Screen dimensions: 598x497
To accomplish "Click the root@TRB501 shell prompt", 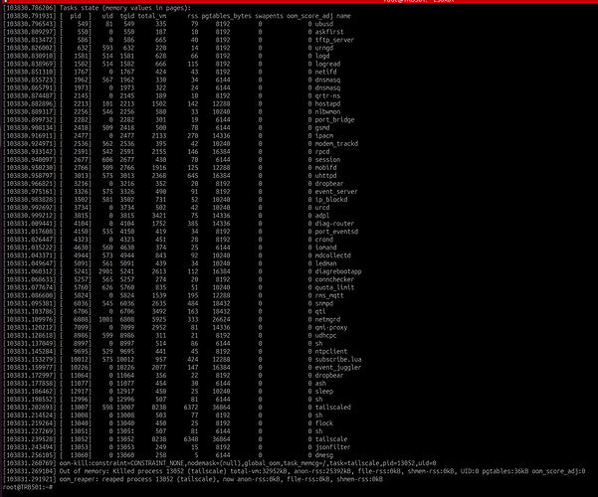I will pos(28,487).
